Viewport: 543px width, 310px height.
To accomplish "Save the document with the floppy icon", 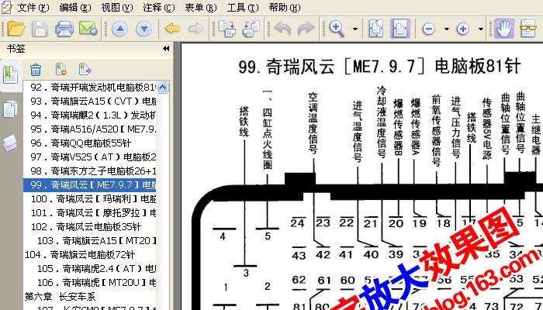I will (40, 29).
